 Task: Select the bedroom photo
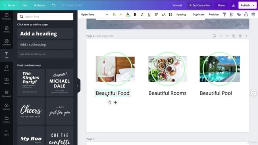pyautogui.click(x=115, y=69)
